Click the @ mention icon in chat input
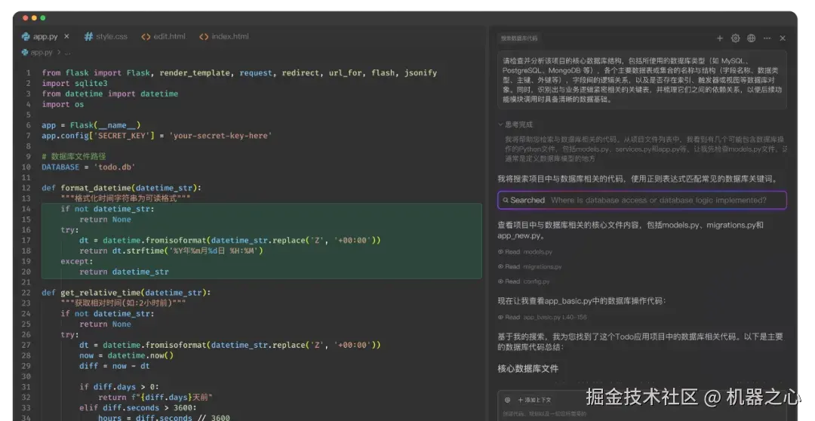 coord(507,400)
